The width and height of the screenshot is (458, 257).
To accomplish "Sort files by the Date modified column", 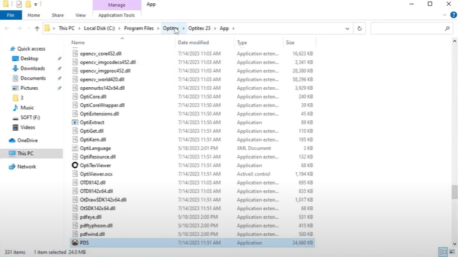I will (193, 42).
